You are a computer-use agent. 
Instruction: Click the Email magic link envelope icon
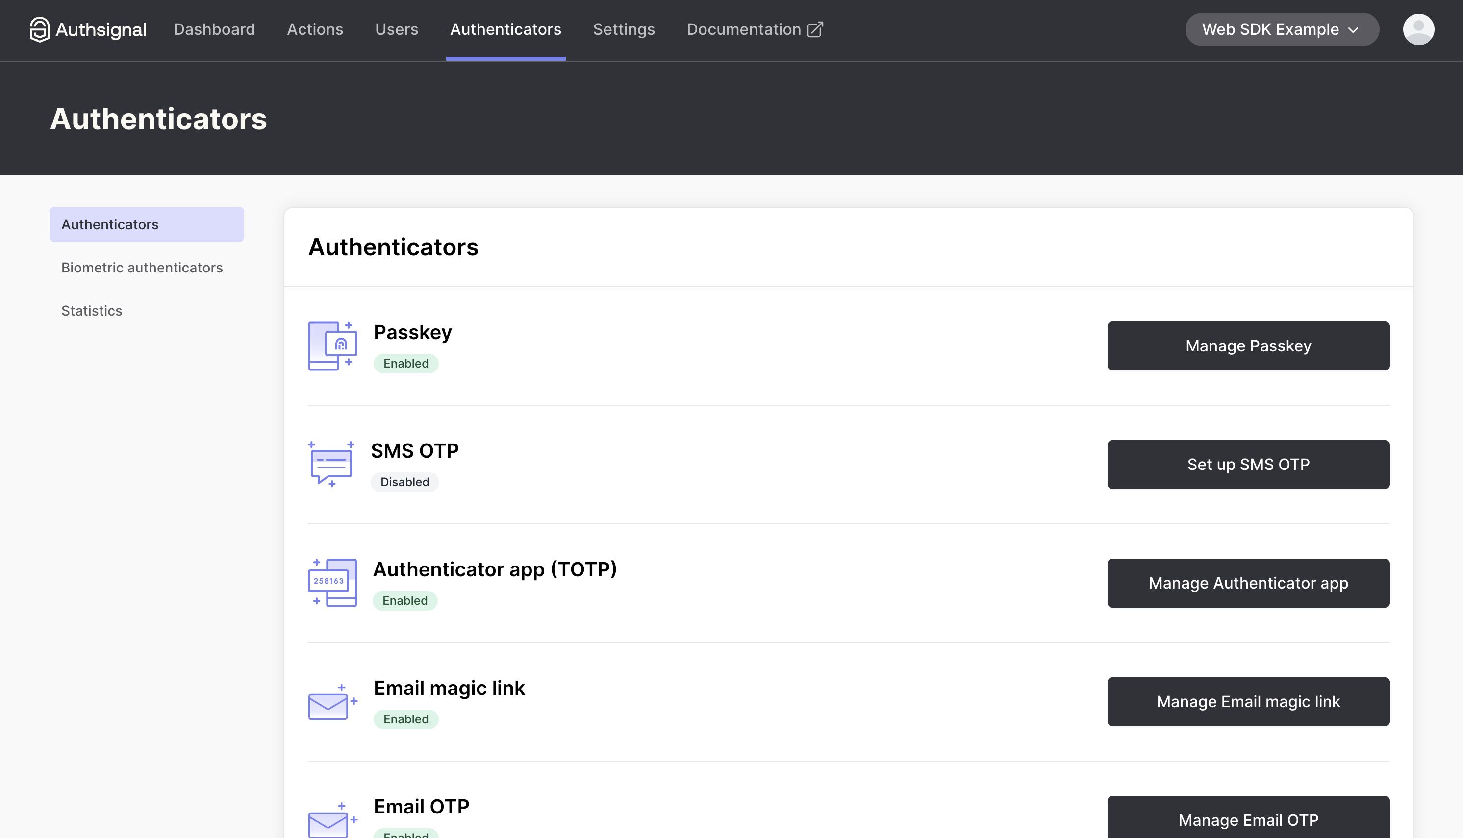tap(333, 702)
